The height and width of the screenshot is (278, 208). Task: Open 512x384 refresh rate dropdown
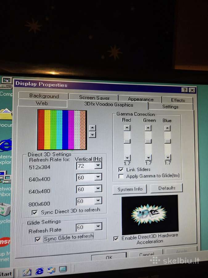[98, 166]
